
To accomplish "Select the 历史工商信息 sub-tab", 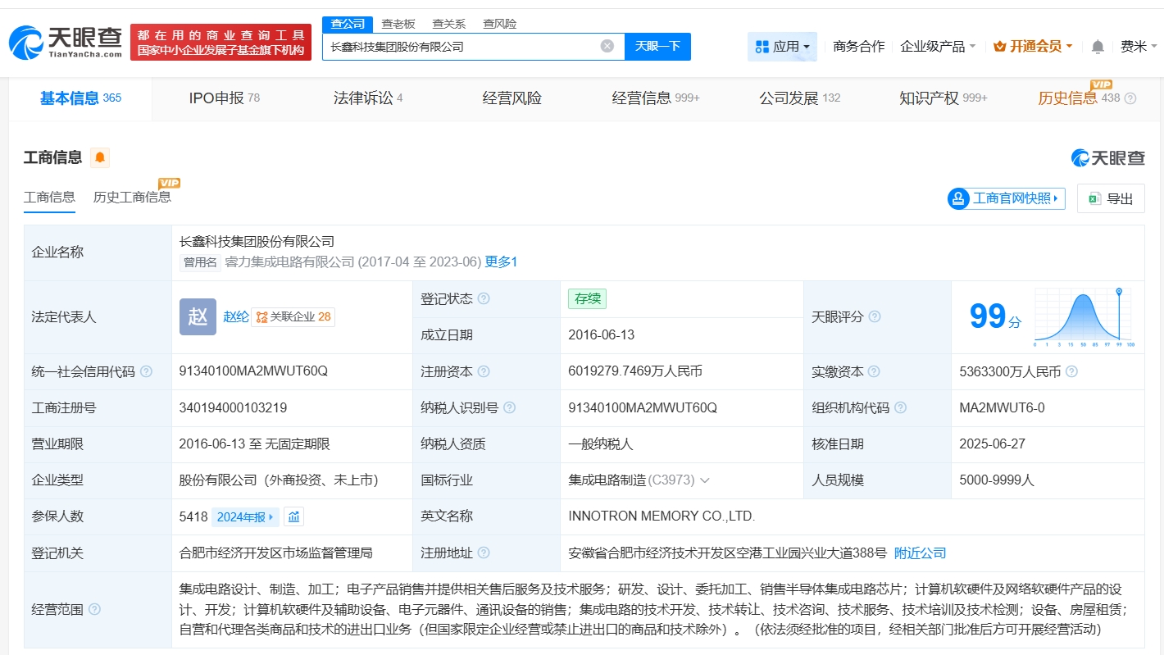I will click(132, 198).
